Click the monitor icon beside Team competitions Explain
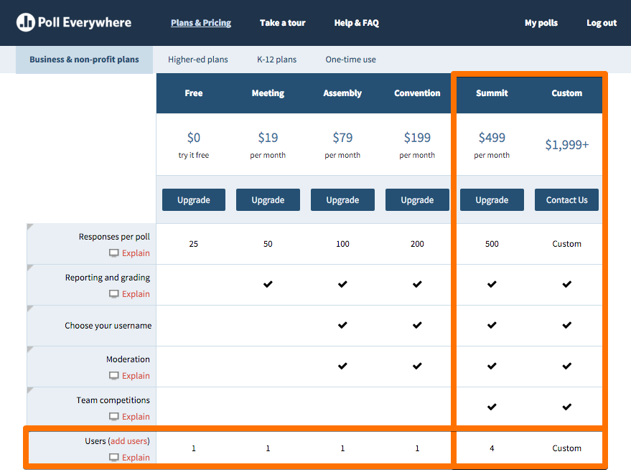This screenshot has width=631, height=472. click(114, 417)
